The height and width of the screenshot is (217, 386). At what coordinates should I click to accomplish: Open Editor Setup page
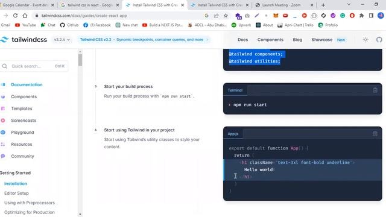(16, 193)
